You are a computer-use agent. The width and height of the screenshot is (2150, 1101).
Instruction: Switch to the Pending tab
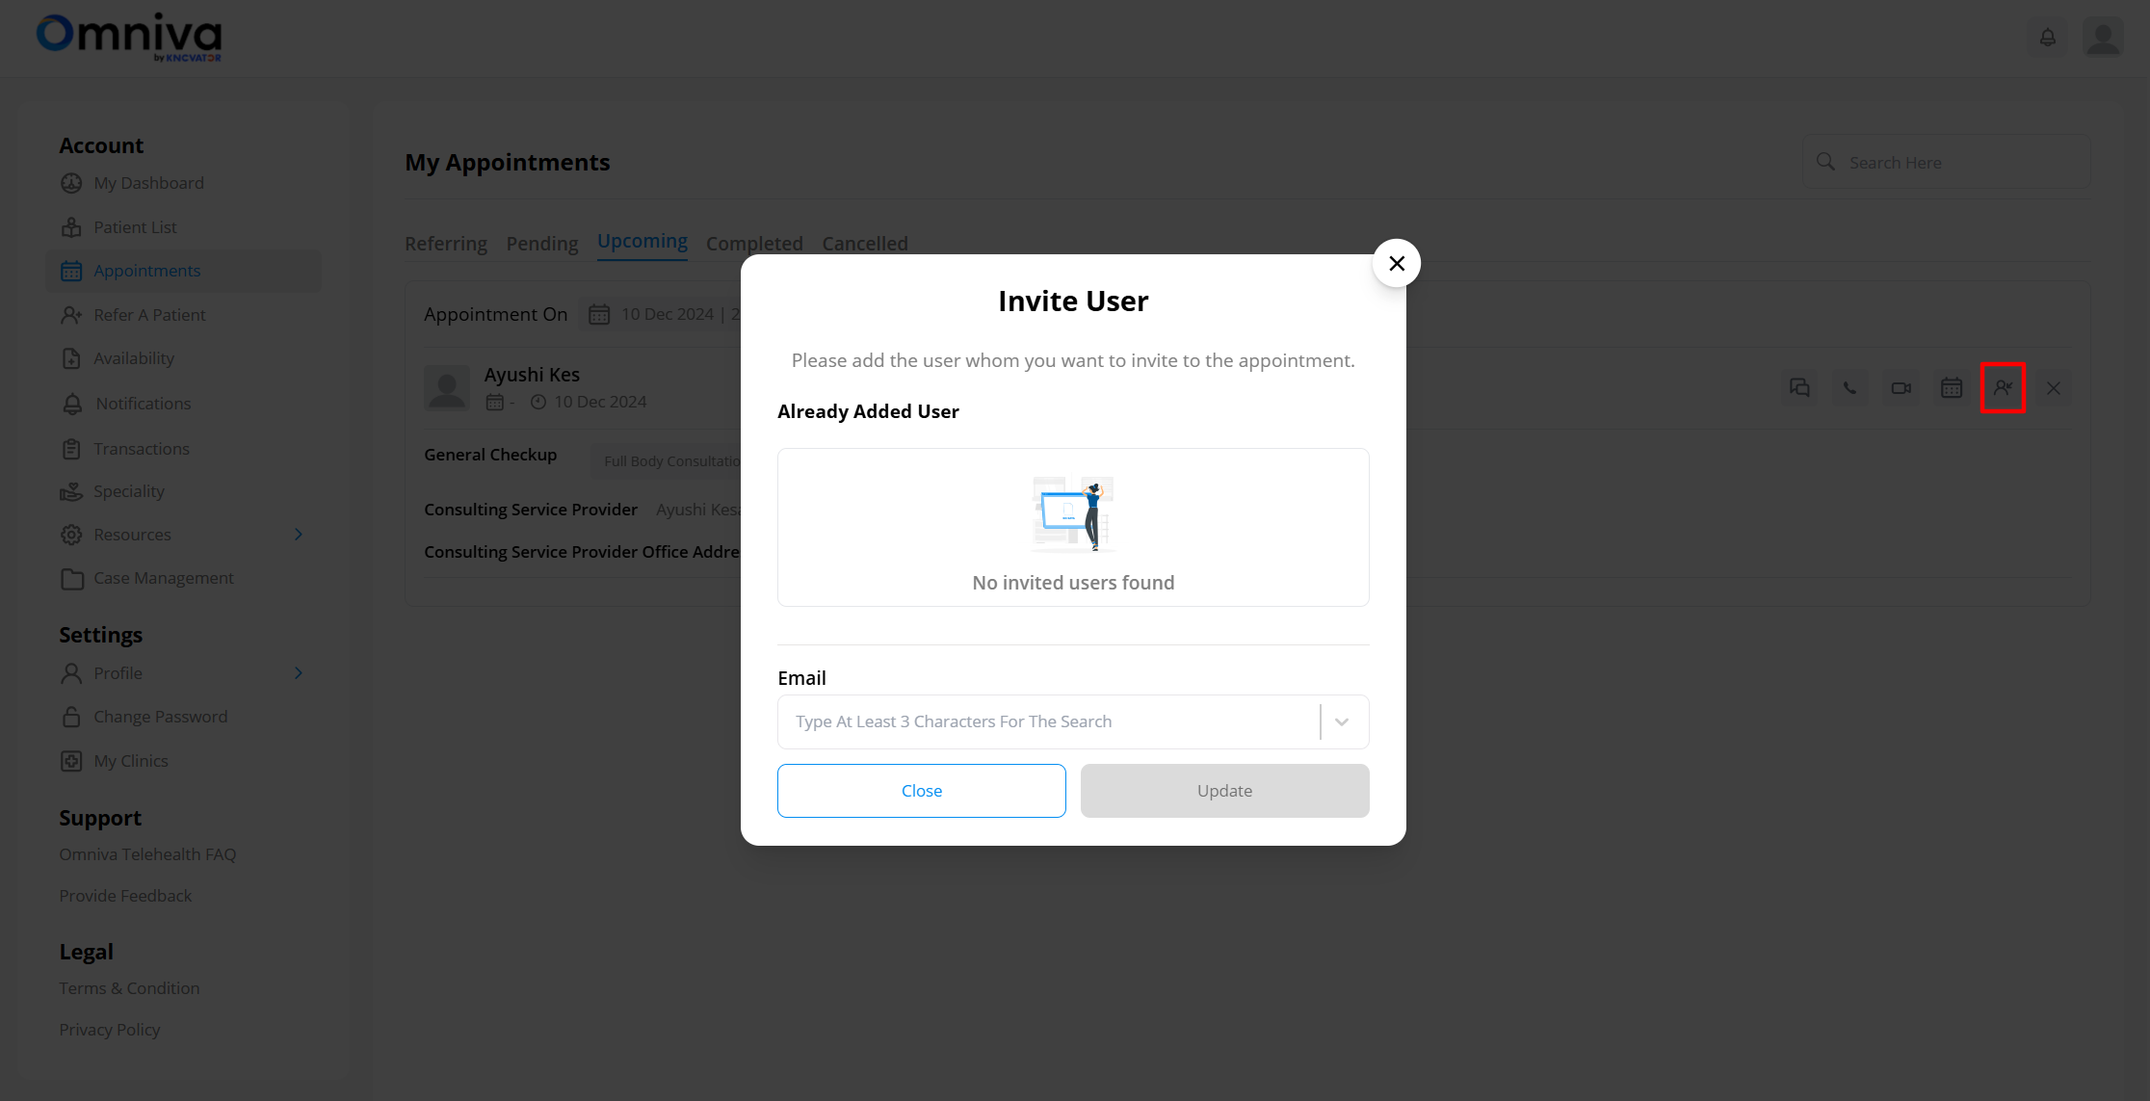click(x=541, y=244)
